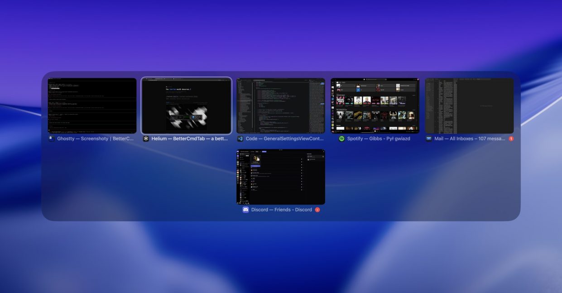Viewport: 562px width, 293px height.
Task: Click the red badge next to Discord label
Action: click(317, 210)
